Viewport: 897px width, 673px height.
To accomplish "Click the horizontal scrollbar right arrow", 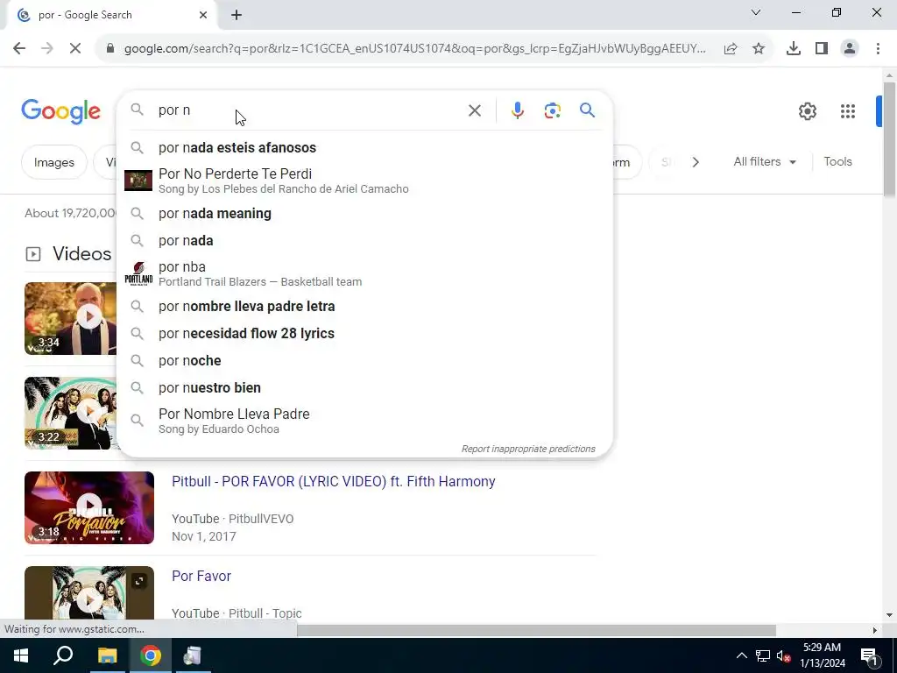I will coord(875,630).
